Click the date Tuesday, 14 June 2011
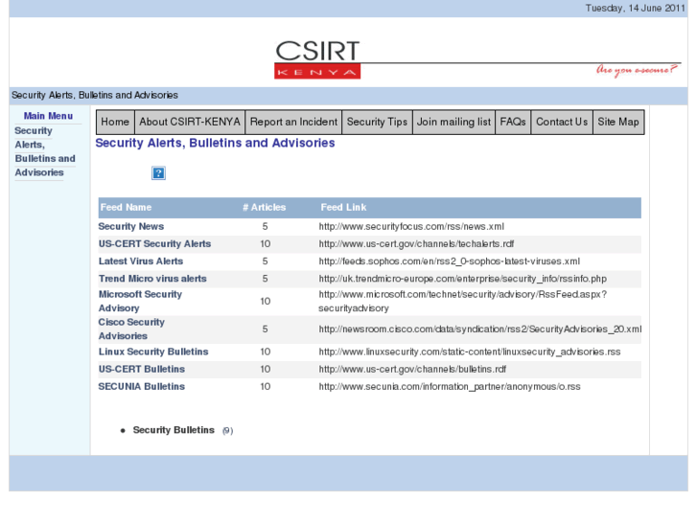Viewport: 697px width, 522px height. tap(636, 8)
